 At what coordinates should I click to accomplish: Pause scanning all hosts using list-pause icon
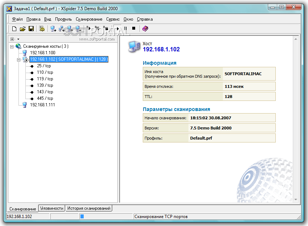coord(97,29)
